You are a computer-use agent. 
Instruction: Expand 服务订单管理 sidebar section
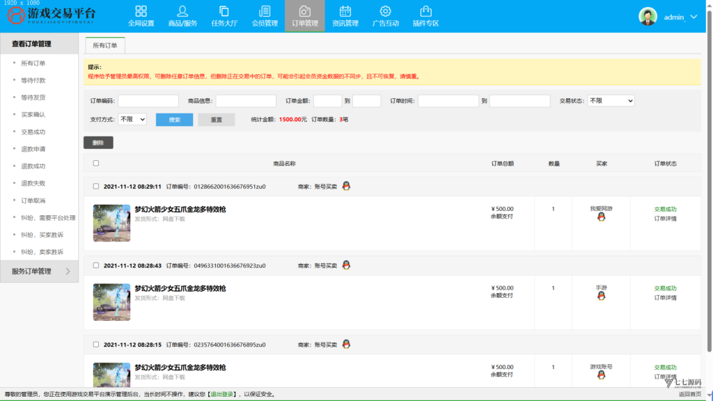40,272
